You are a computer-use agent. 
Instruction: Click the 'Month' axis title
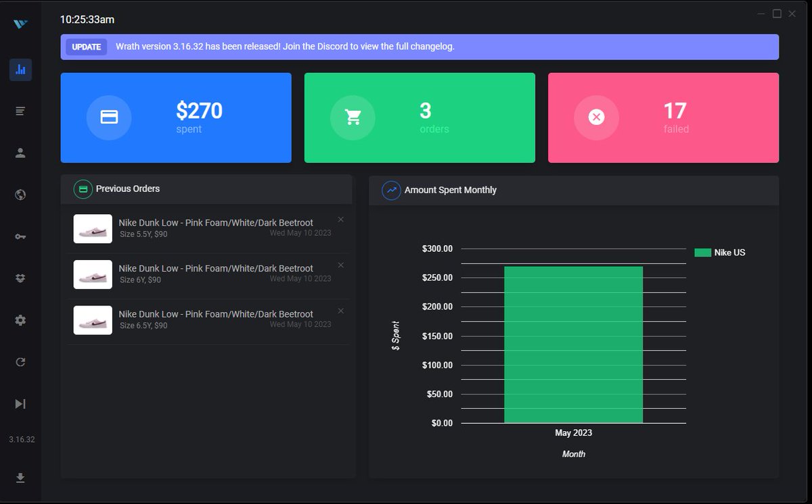tap(574, 454)
